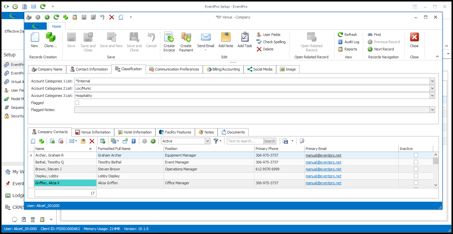Toggle Inactive checkbox for Bethel, Timothy Q
This screenshot has height=234, width=453.
pyautogui.click(x=416, y=162)
